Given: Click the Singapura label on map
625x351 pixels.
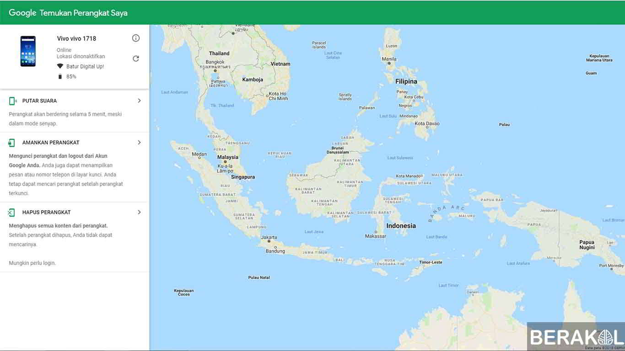Looking at the screenshot, I should tap(243, 177).
